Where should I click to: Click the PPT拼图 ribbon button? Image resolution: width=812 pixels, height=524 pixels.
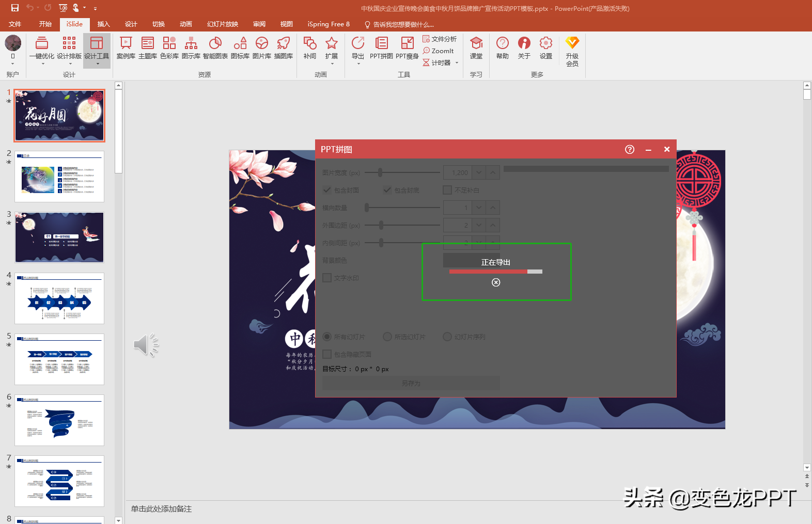(381, 49)
